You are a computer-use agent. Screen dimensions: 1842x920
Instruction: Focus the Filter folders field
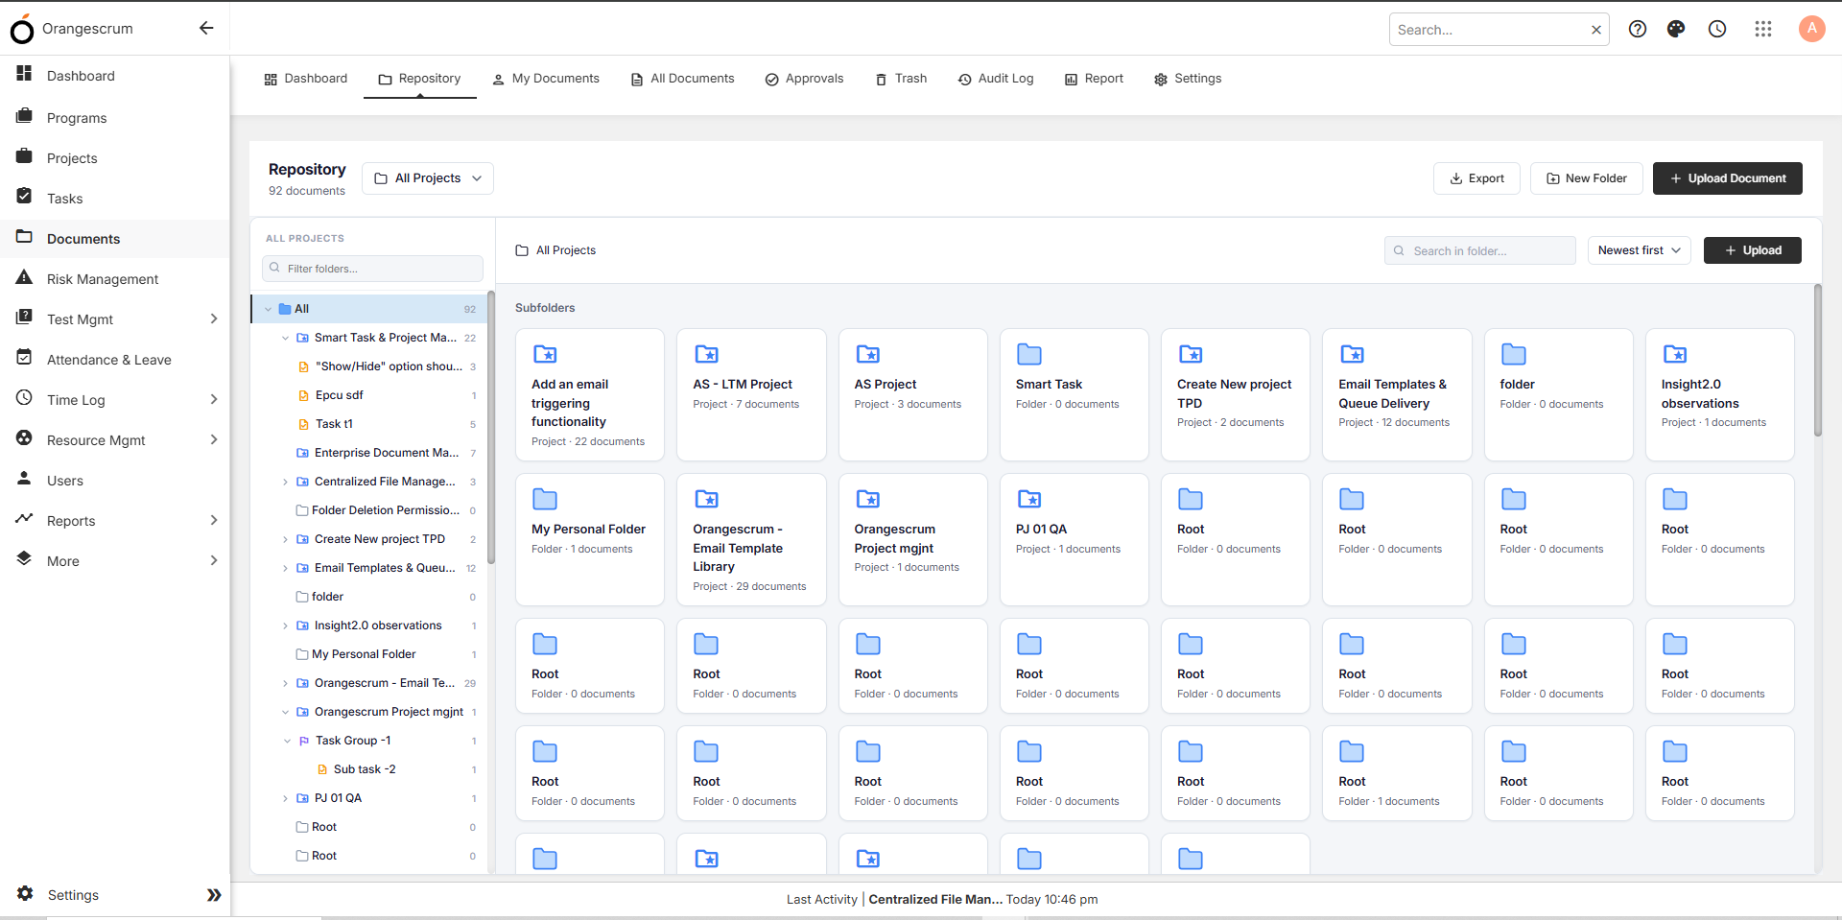(372, 269)
